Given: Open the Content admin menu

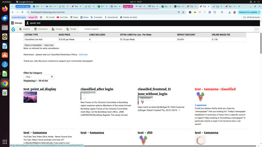Looking at the screenshot, I should (x=25, y=29).
